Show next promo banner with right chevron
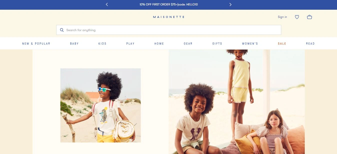This screenshot has width=337, height=154. [x=230, y=4]
